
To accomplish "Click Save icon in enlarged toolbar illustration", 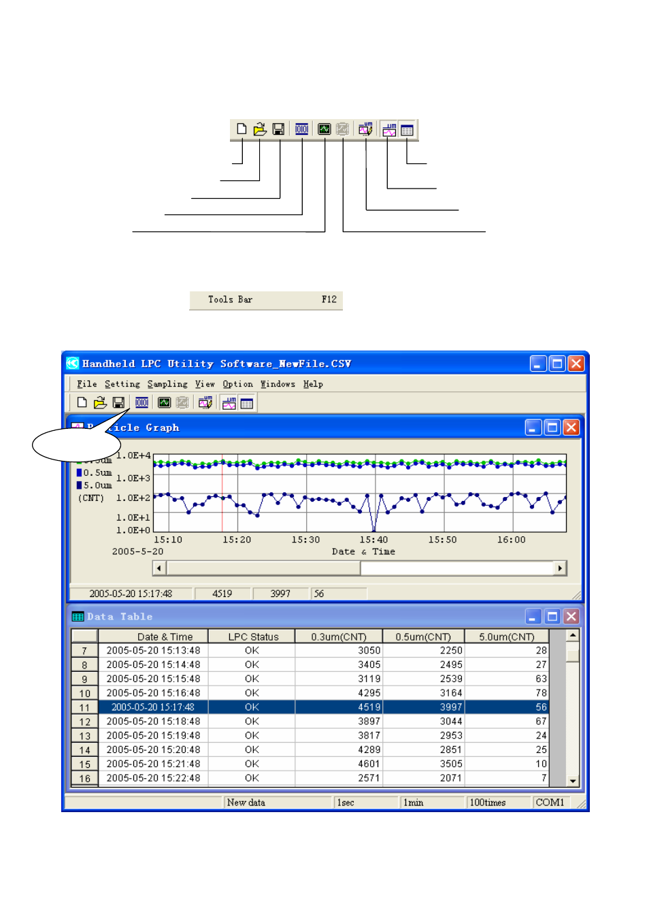I will pyautogui.click(x=278, y=129).
